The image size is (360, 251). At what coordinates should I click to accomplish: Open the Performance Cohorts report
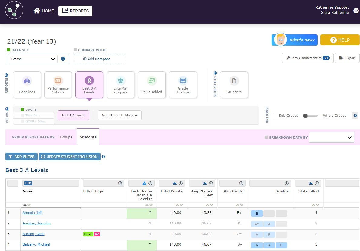58,85
